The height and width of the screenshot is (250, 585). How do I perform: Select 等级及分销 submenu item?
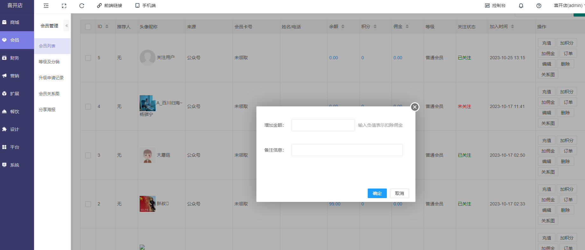(x=52, y=62)
